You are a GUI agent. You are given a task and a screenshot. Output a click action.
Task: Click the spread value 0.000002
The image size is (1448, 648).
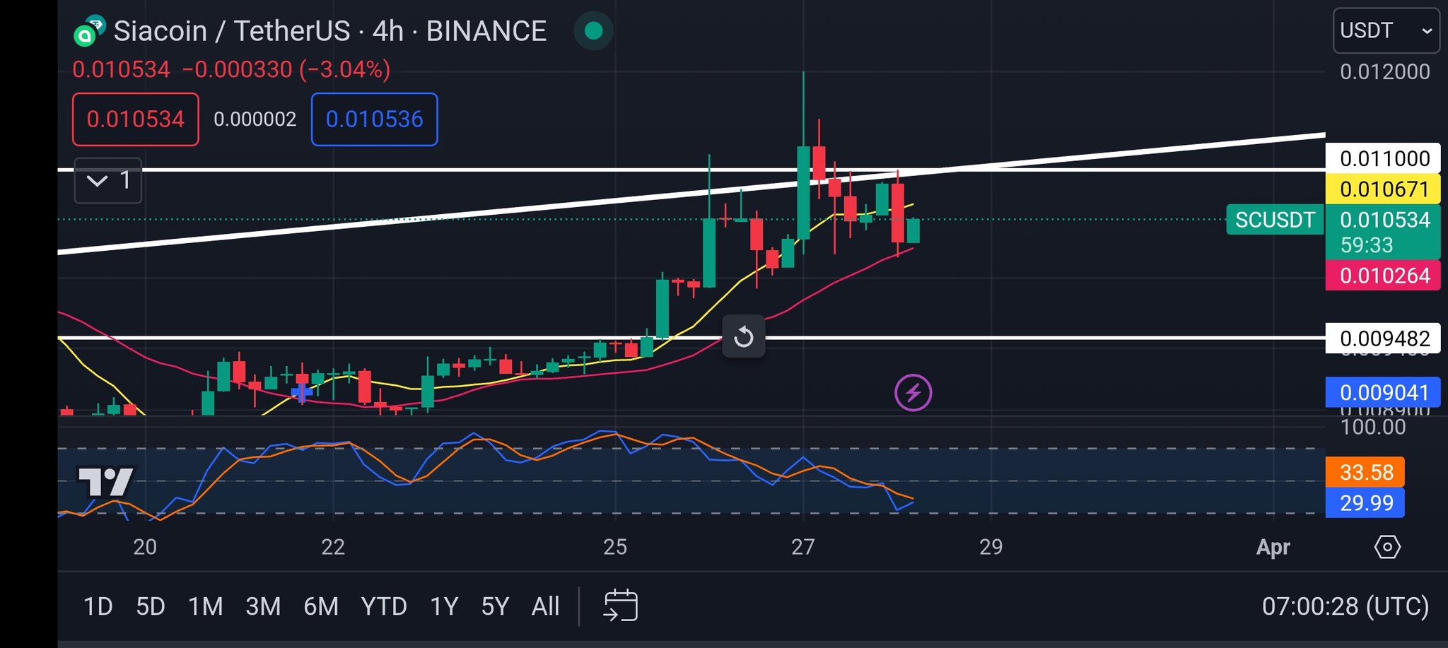tap(255, 119)
